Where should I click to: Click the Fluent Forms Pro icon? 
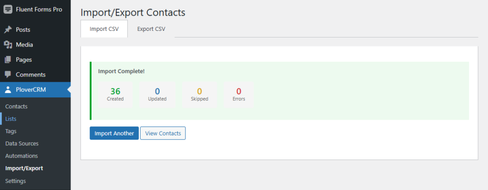tap(8, 9)
